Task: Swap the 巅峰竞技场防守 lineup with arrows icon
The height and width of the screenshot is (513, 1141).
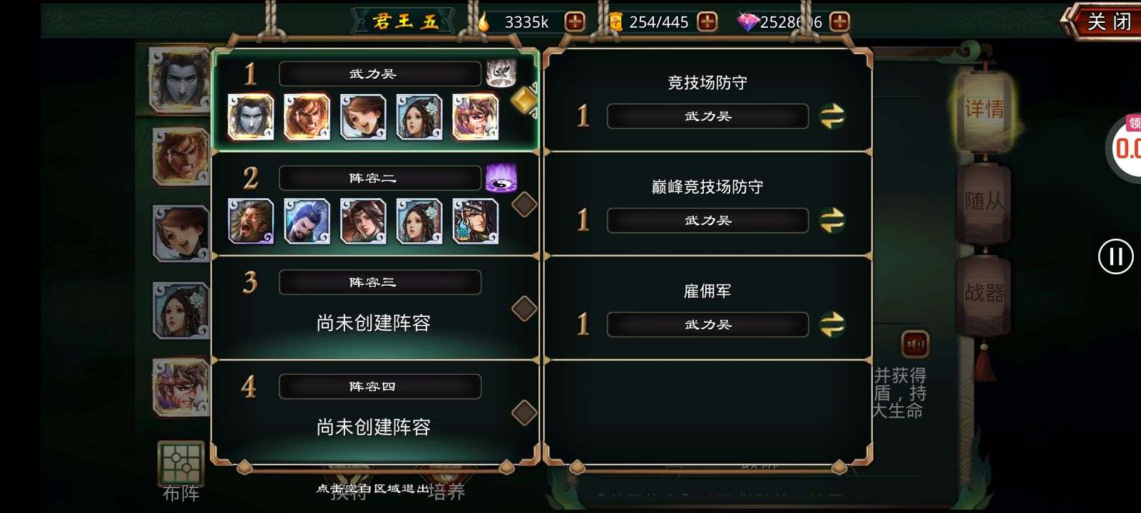Action: (832, 220)
